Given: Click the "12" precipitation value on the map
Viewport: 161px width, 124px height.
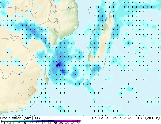Looking at the screenshot, I should tap(61, 61).
